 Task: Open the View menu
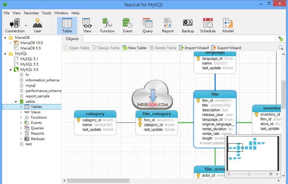pos(17,13)
